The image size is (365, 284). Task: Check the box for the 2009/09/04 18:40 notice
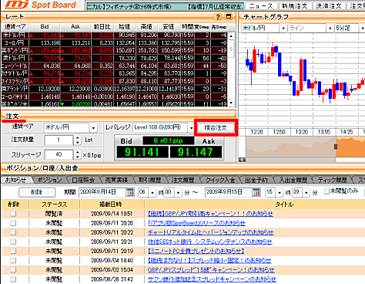tap(13, 260)
